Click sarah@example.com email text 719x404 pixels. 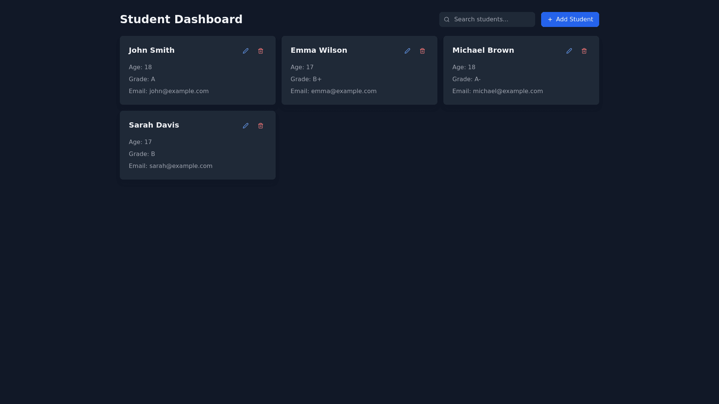tap(180, 166)
